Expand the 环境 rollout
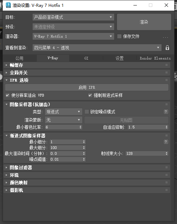 tap(6, 175)
